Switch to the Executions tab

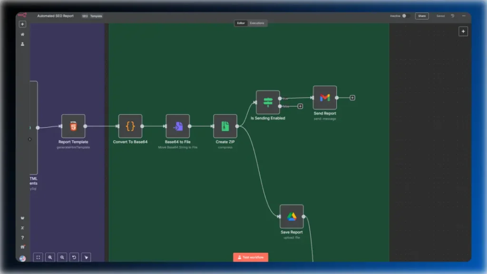[x=257, y=23]
